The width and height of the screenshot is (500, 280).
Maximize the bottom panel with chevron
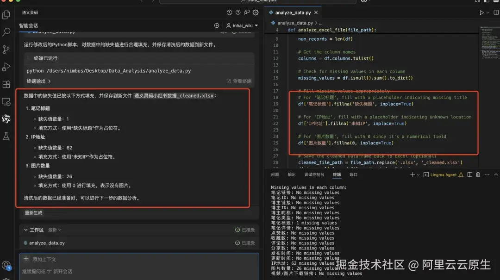point(496,174)
